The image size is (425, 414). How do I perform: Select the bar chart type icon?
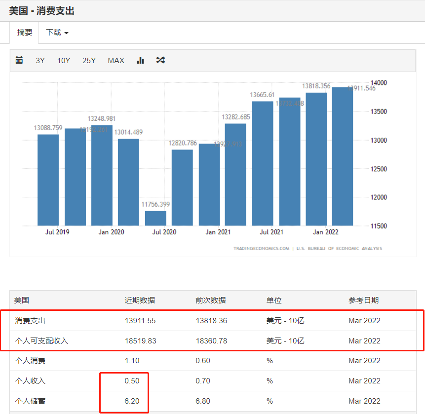[140, 60]
